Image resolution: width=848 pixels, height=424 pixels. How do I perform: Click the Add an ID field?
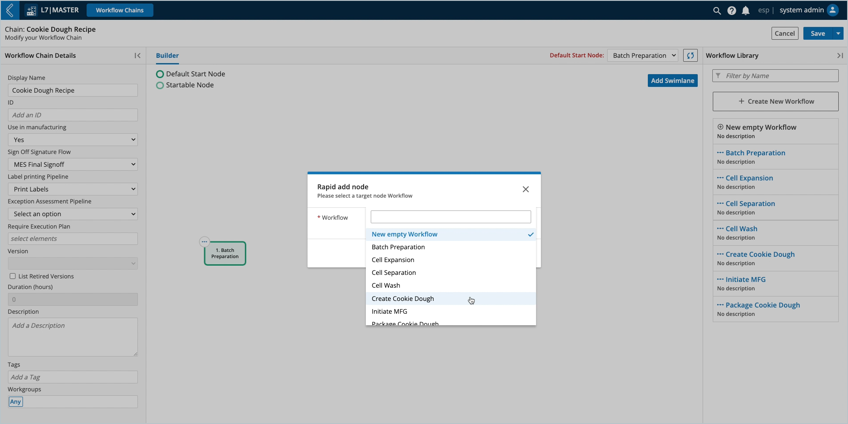click(72, 115)
